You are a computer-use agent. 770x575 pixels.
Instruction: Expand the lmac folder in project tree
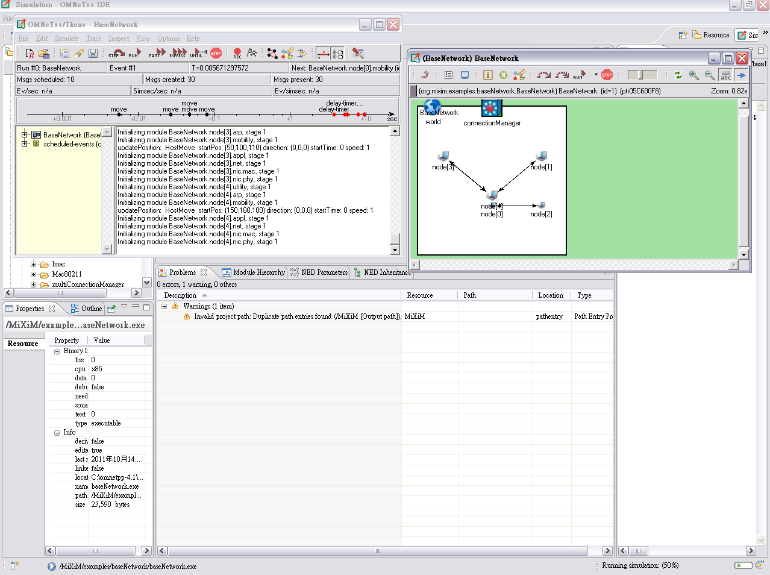(34, 264)
